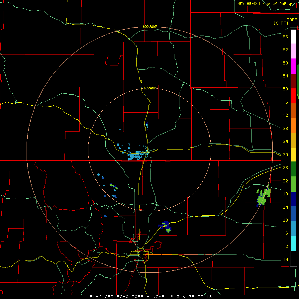Screen dimensions: 299x299
Task: Click the "10" legend label
Action: [285, 220]
